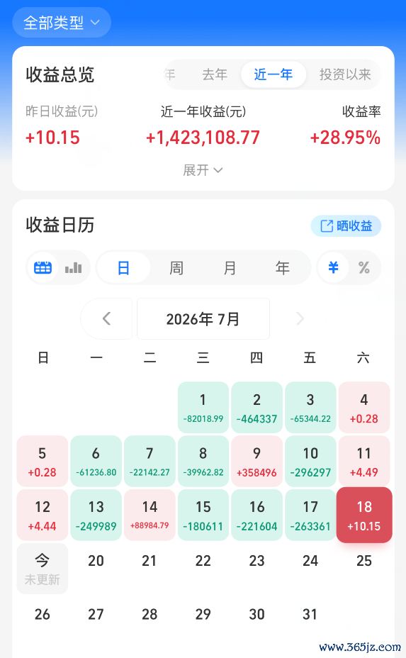The image size is (406, 658).
Task: Open the 2026年 7月 month picker
Action: pyautogui.click(x=203, y=318)
